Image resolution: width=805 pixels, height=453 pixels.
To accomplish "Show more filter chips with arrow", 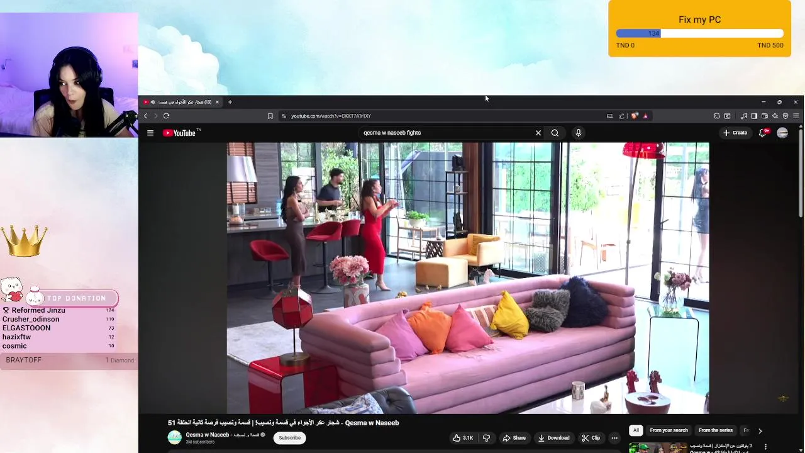I will [x=760, y=431].
